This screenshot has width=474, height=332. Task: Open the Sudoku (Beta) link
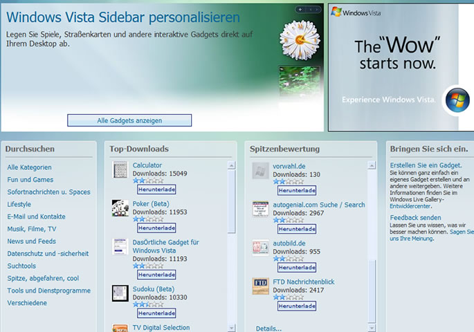153,289
